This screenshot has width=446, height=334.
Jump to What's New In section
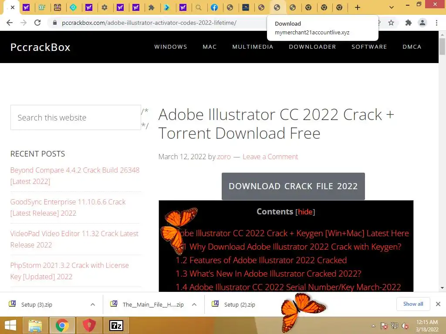click(268, 274)
